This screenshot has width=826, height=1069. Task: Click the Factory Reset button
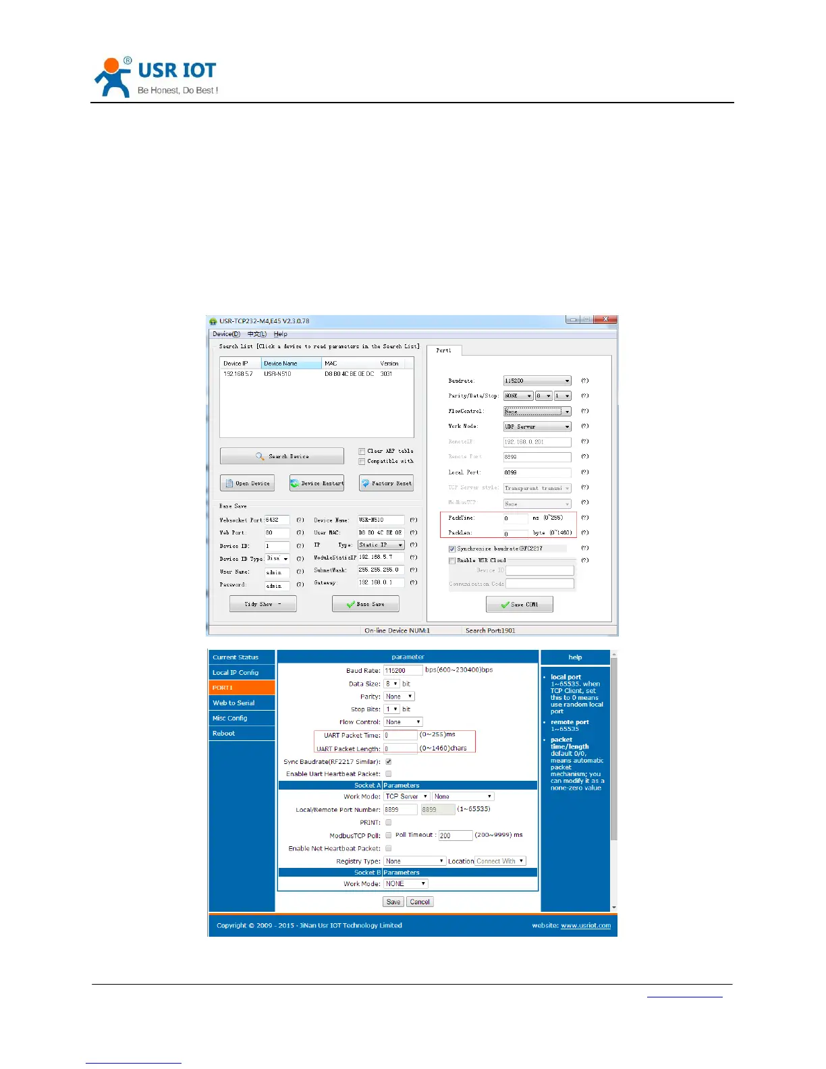pyautogui.click(x=386, y=483)
